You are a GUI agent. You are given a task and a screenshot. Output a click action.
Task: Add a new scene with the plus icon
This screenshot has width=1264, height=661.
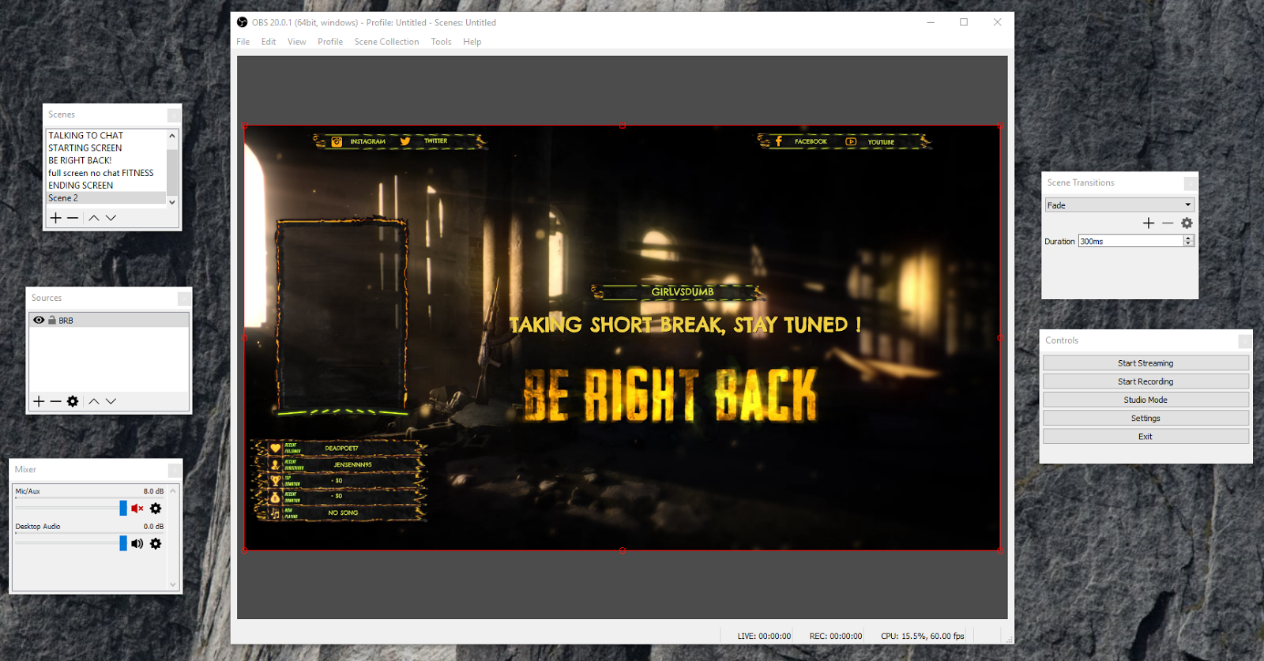(x=56, y=218)
